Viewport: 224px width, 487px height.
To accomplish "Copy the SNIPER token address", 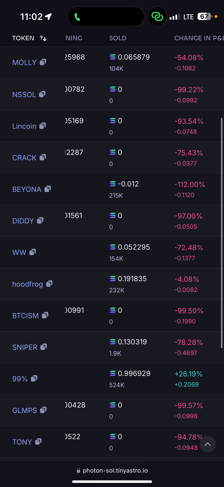I will point(43,347).
